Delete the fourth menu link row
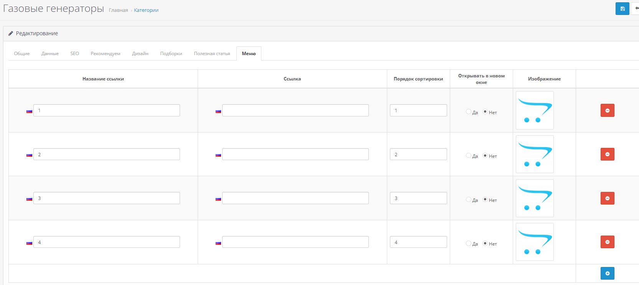This screenshot has width=639, height=285. pos(607,242)
